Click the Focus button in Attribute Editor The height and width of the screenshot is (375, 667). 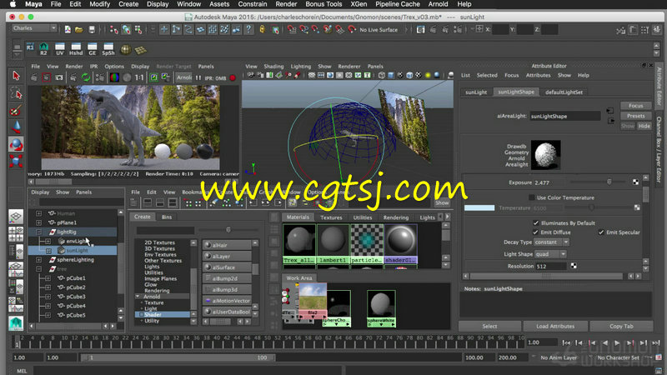[x=635, y=106]
